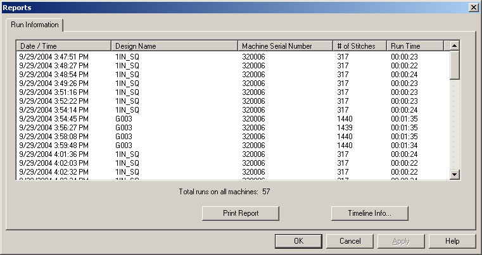Click 1IN_SQ in the 3:47:51 PM row

coord(127,57)
